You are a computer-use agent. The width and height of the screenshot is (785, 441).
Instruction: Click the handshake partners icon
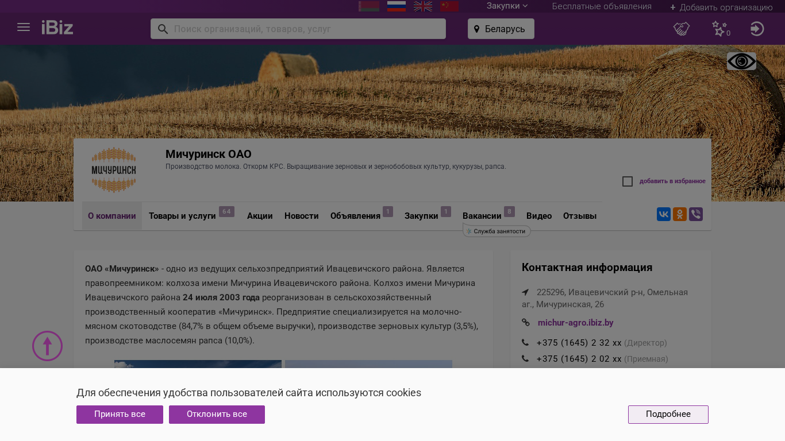(x=682, y=29)
